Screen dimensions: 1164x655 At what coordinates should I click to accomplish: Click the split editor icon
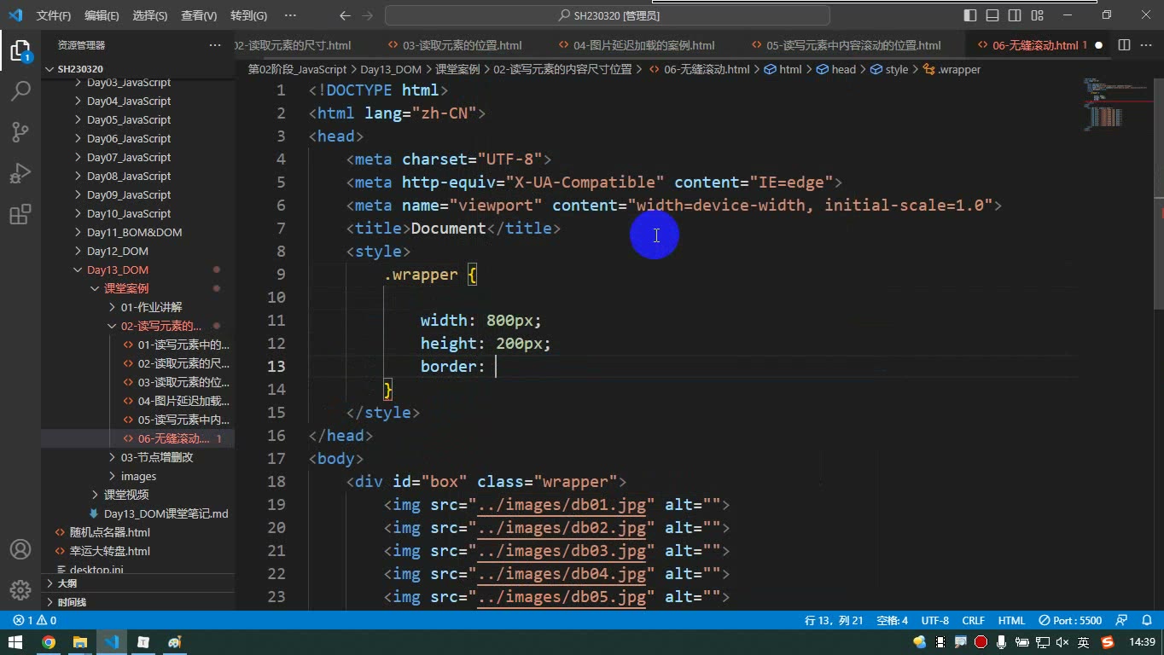[1124, 45]
